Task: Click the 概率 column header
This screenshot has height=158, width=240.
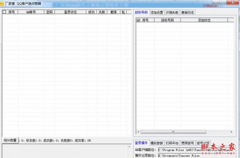Action: tap(114, 12)
